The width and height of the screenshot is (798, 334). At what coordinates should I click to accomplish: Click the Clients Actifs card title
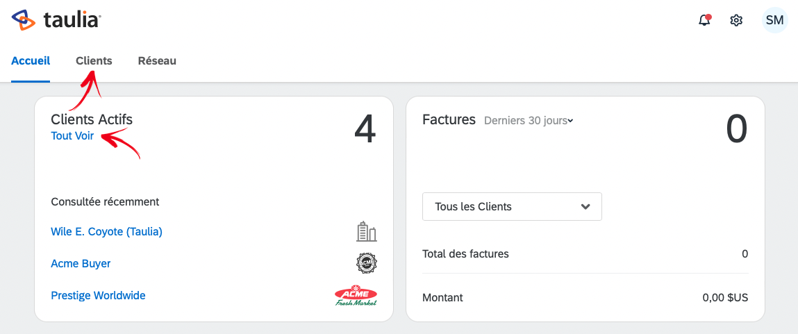point(92,119)
